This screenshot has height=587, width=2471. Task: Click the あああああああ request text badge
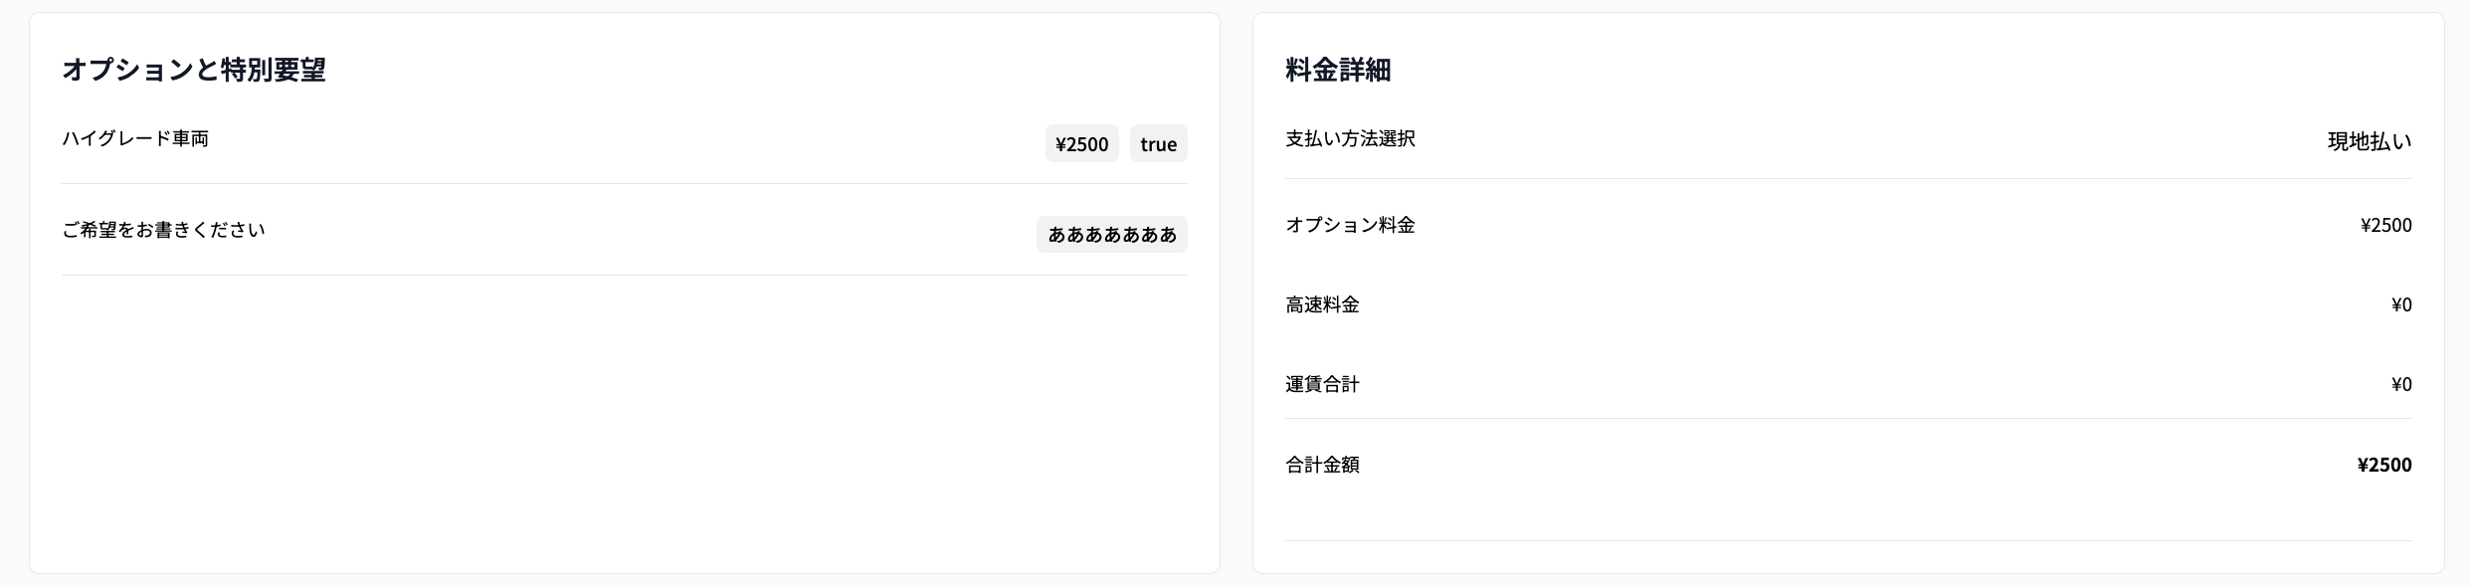coord(1111,234)
